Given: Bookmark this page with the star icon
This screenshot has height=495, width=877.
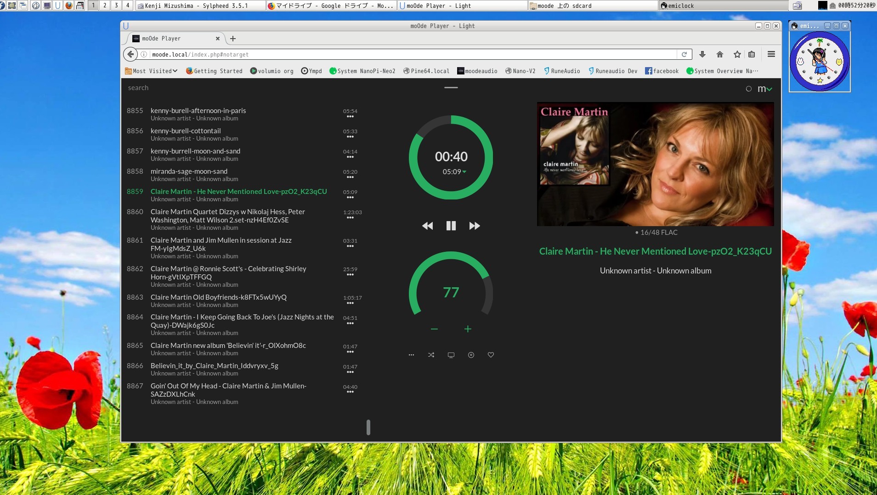Looking at the screenshot, I should (737, 54).
